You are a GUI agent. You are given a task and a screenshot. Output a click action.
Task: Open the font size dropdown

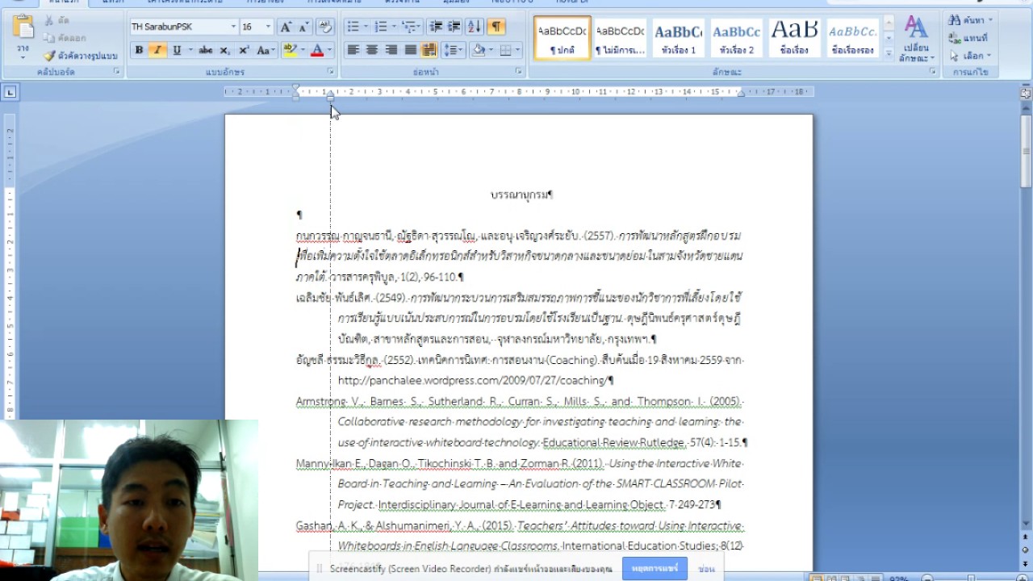tap(269, 27)
